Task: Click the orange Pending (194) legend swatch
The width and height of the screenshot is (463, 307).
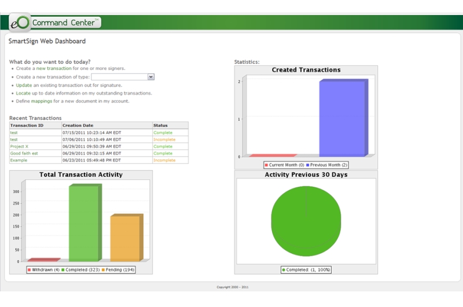Action: pos(104,270)
